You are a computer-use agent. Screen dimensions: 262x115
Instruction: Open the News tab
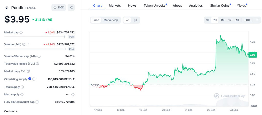[x=132, y=6]
